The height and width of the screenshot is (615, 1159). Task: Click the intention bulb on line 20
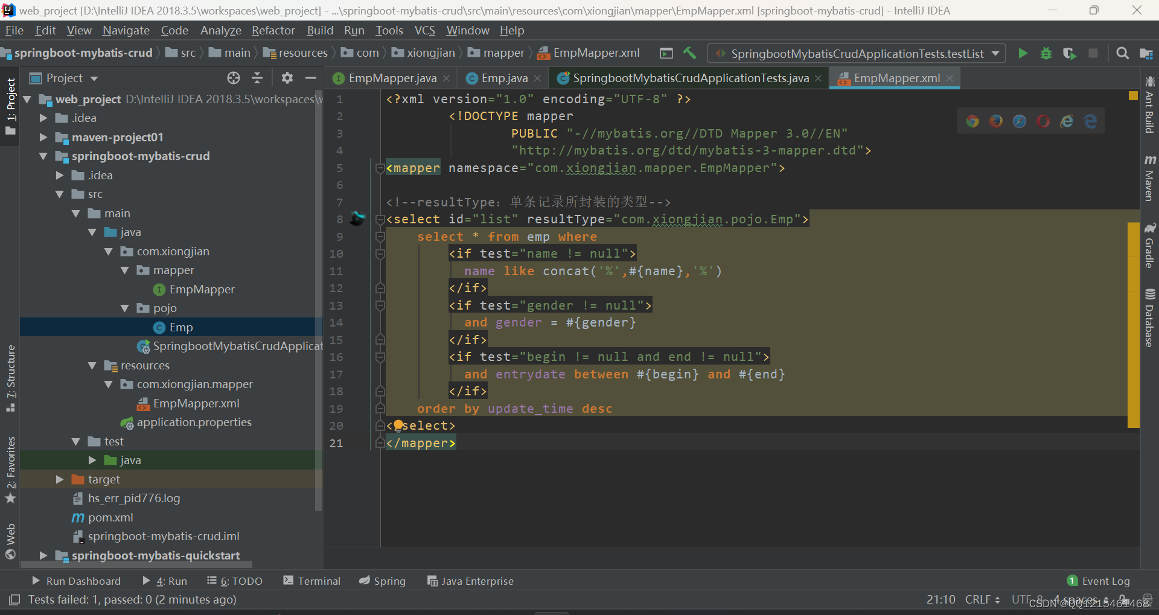coord(398,425)
